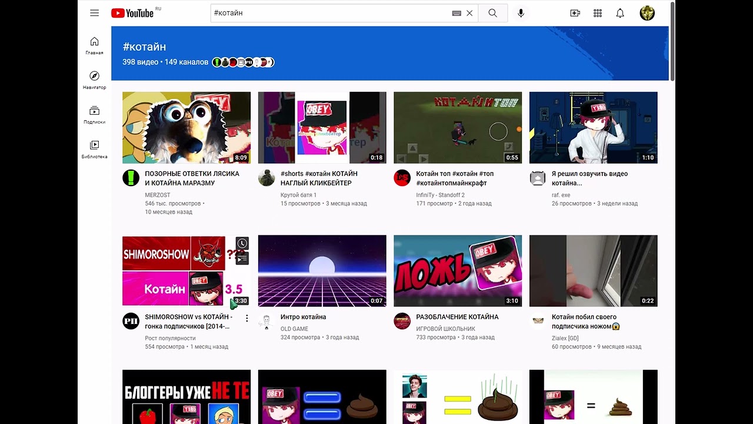753x424 pixels.
Task: Play the SHIMOROSHOW vs КОТАЙН thumbnail
Action: point(186,271)
